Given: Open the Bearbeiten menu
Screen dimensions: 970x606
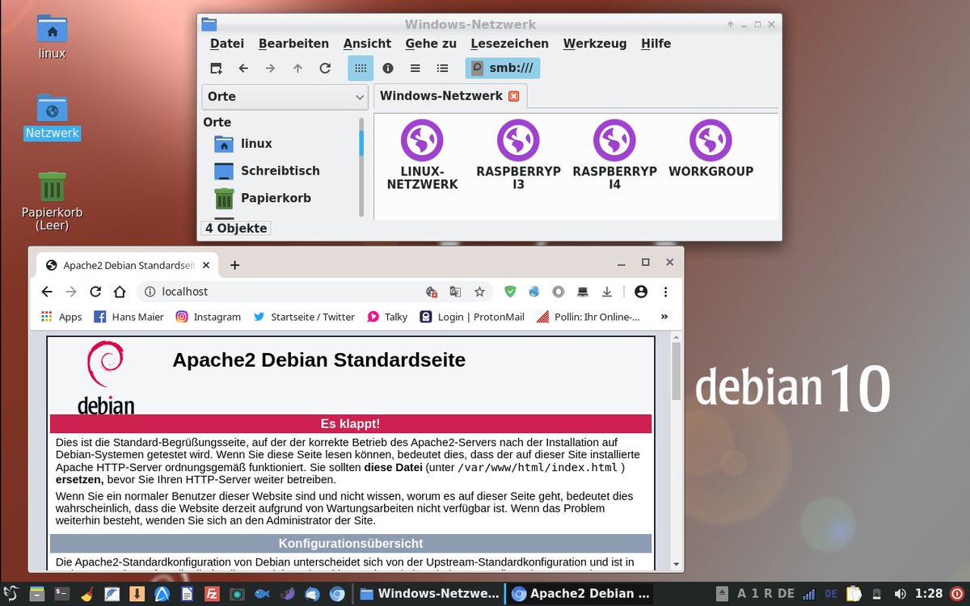Looking at the screenshot, I should pos(293,44).
